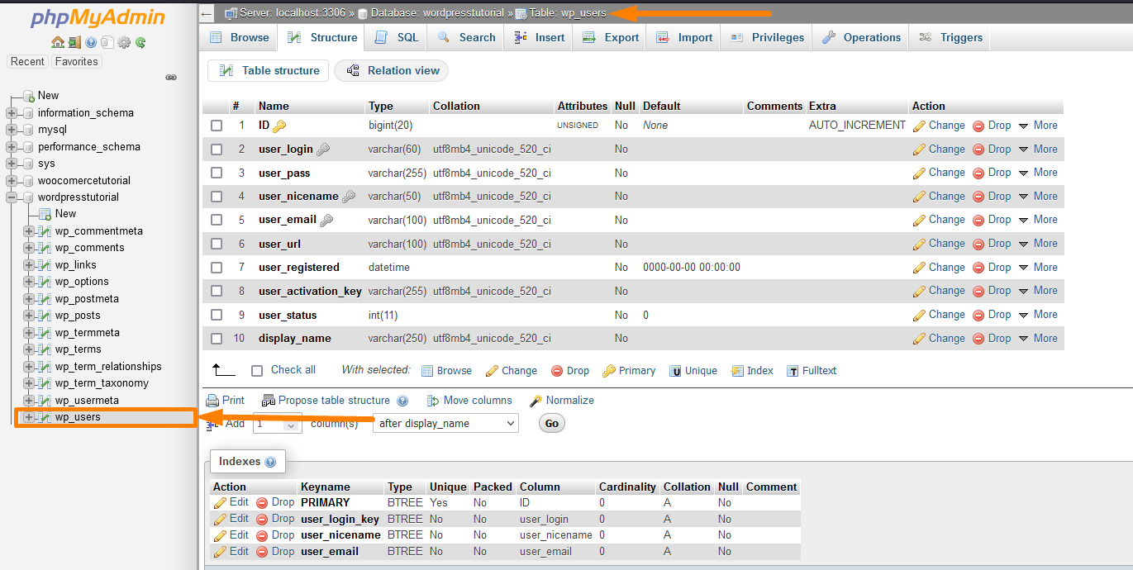Open the Triggers tab
Viewport: 1133px width, 570px height.
point(950,37)
